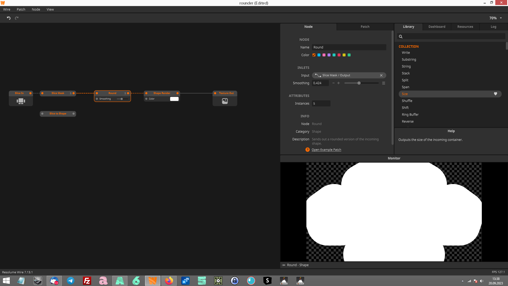Screen dimensions: 508x286
Task: Open the help icon beside Open Example Patch
Action: [x=307, y=150]
